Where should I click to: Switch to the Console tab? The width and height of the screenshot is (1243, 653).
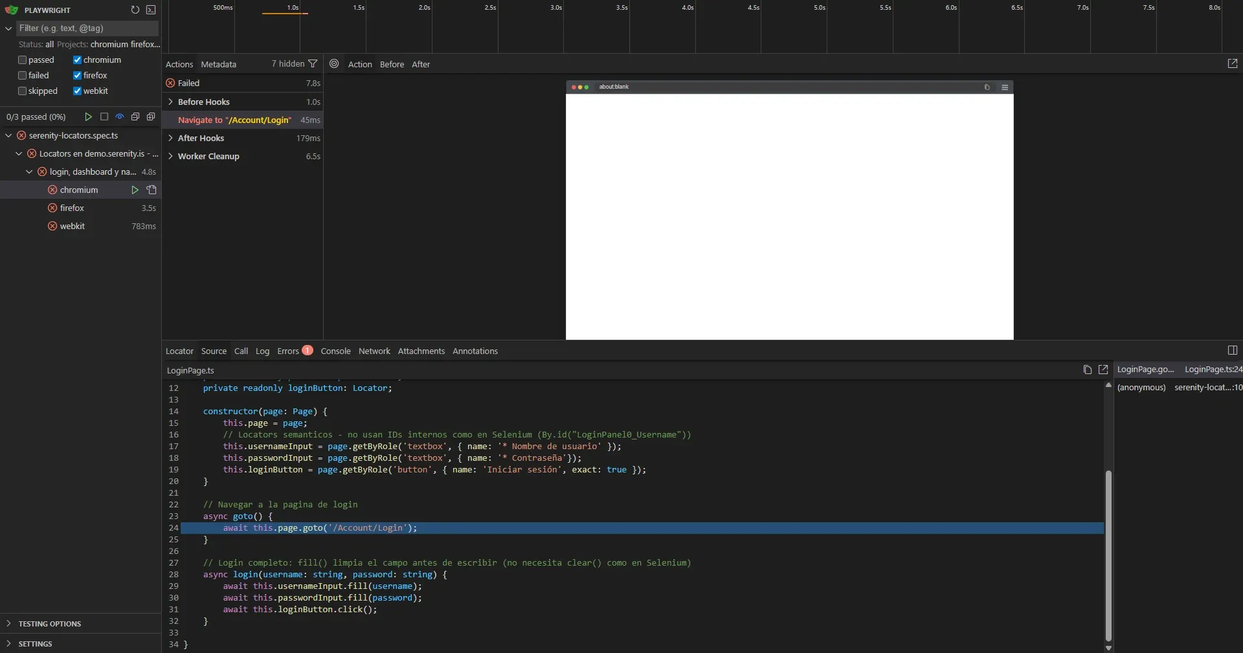click(335, 351)
